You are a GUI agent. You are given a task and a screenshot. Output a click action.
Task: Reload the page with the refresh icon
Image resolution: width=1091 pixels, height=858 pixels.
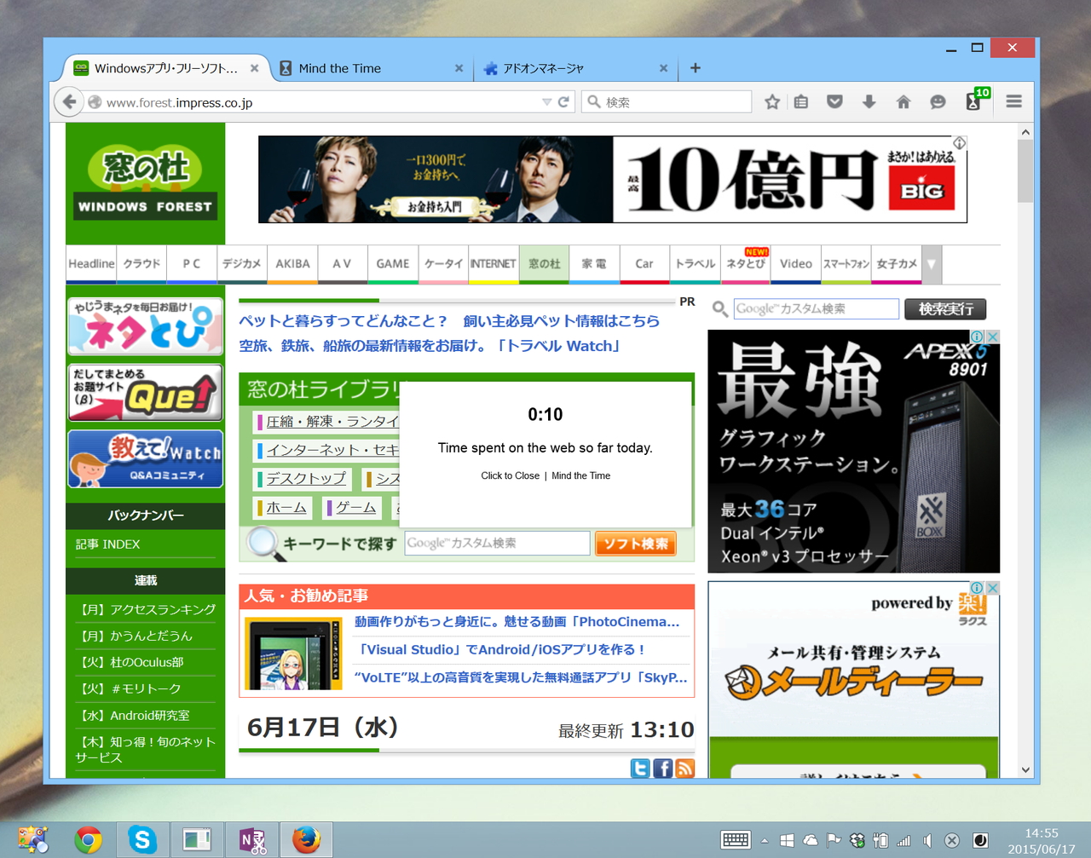pos(563,102)
